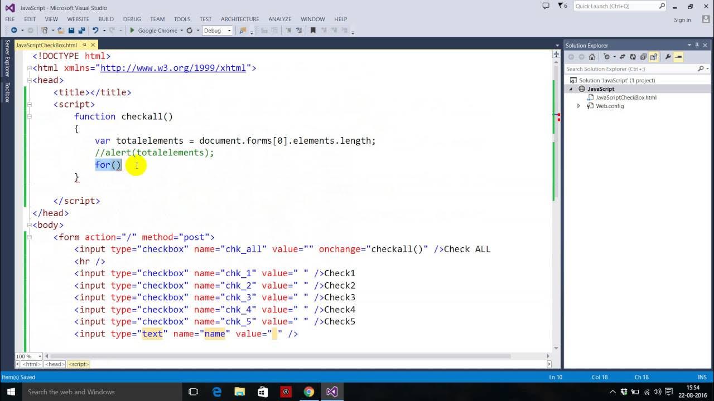Open the Undo history dropdown arrow
Image resolution: width=714 pixels, height=401 pixels.
coord(104,31)
